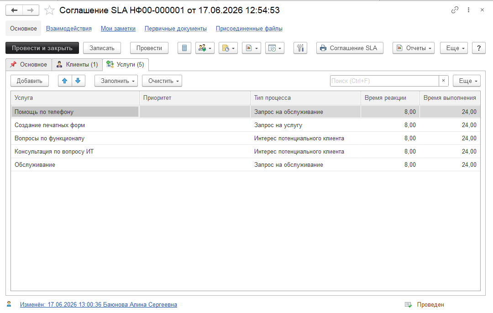Copy link using the chain icon

pos(455,10)
